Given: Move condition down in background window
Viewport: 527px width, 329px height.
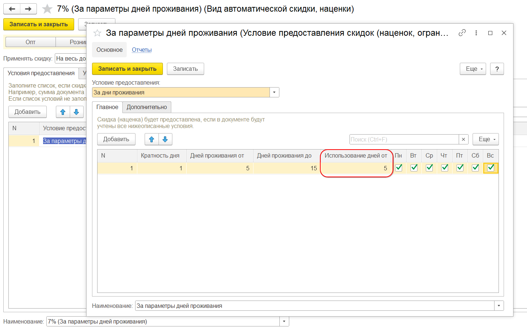Looking at the screenshot, I should tap(76, 112).
